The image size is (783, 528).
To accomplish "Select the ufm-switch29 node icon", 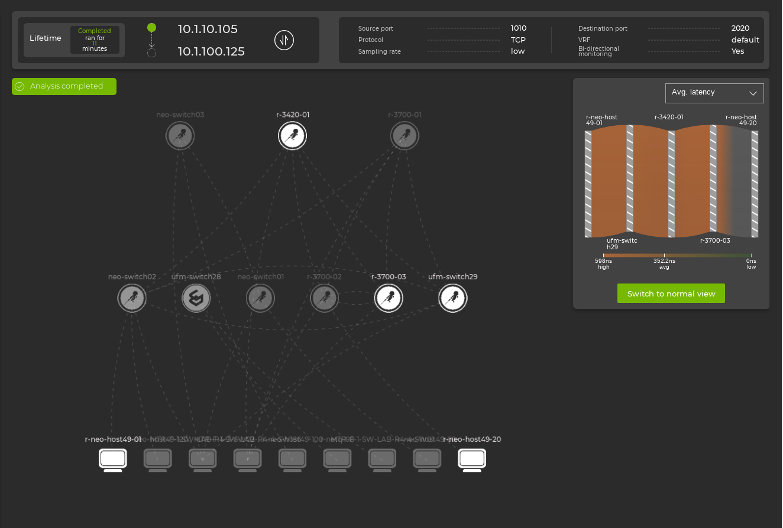I will click(452, 298).
